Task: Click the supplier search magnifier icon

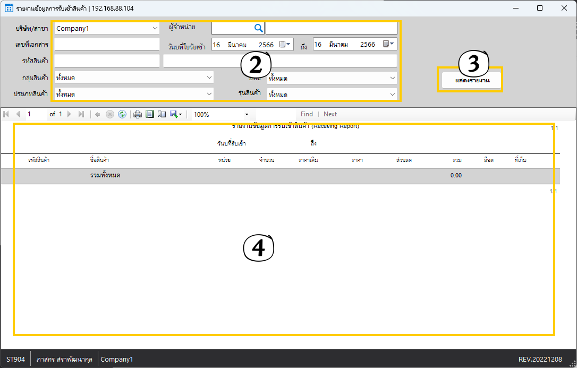Action: click(x=258, y=28)
